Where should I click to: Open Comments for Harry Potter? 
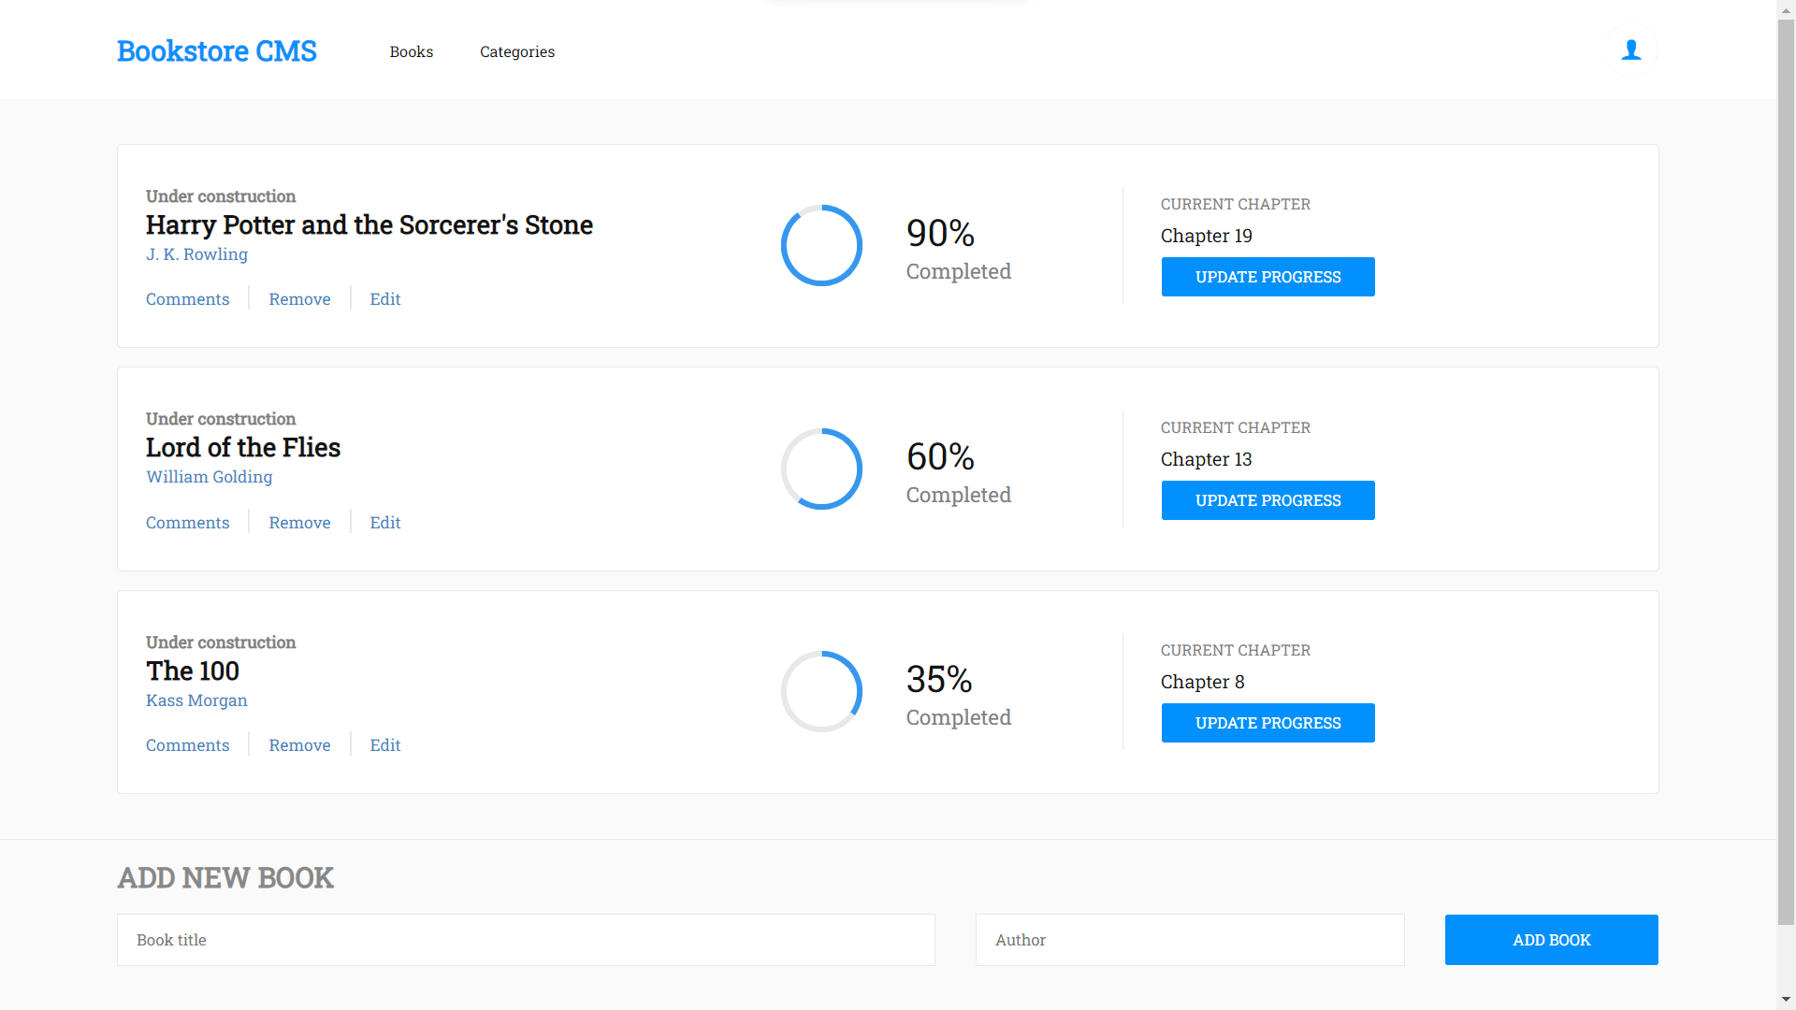187,299
